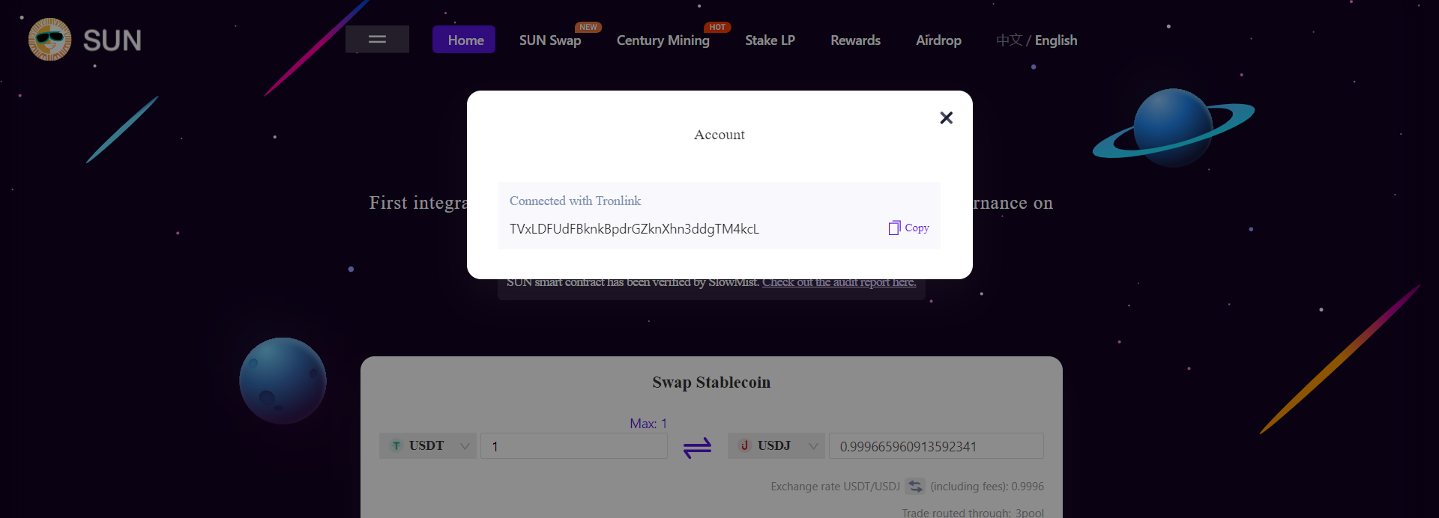Image resolution: width=1439 pixels, height=518 pixels.
Task: Click the NEW badge on SUN Swap
Action: tap(588, 27)
